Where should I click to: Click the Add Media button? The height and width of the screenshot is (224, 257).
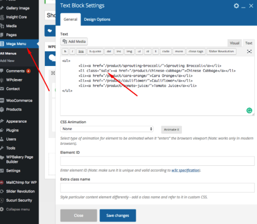[74, 42]
